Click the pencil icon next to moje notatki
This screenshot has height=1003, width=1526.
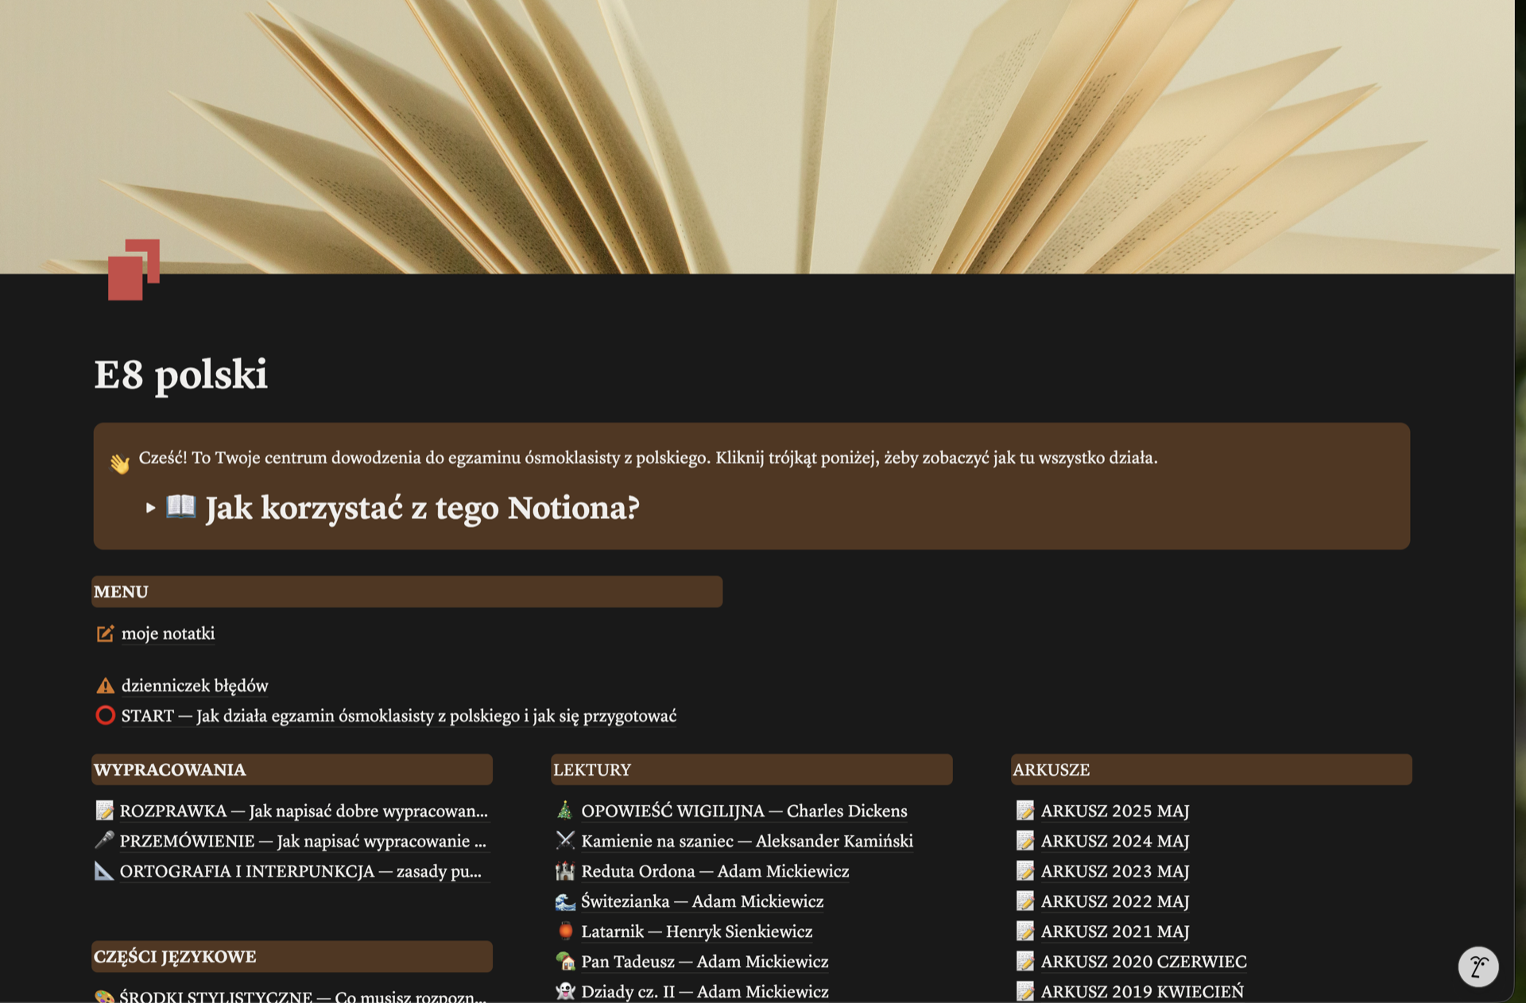tap(105, 633)
